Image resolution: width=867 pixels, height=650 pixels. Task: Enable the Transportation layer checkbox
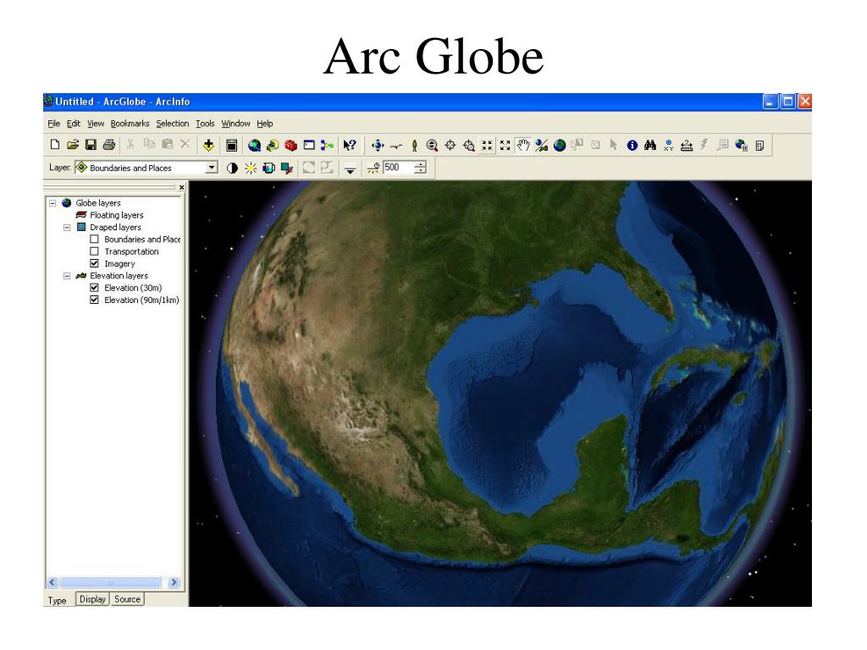pyautogui.click(x=95, y=251)
